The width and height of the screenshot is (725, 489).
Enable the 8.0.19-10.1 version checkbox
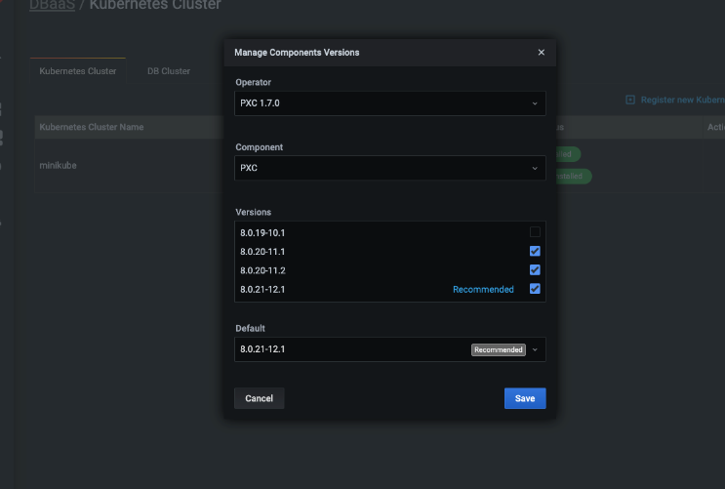[535, 231]
